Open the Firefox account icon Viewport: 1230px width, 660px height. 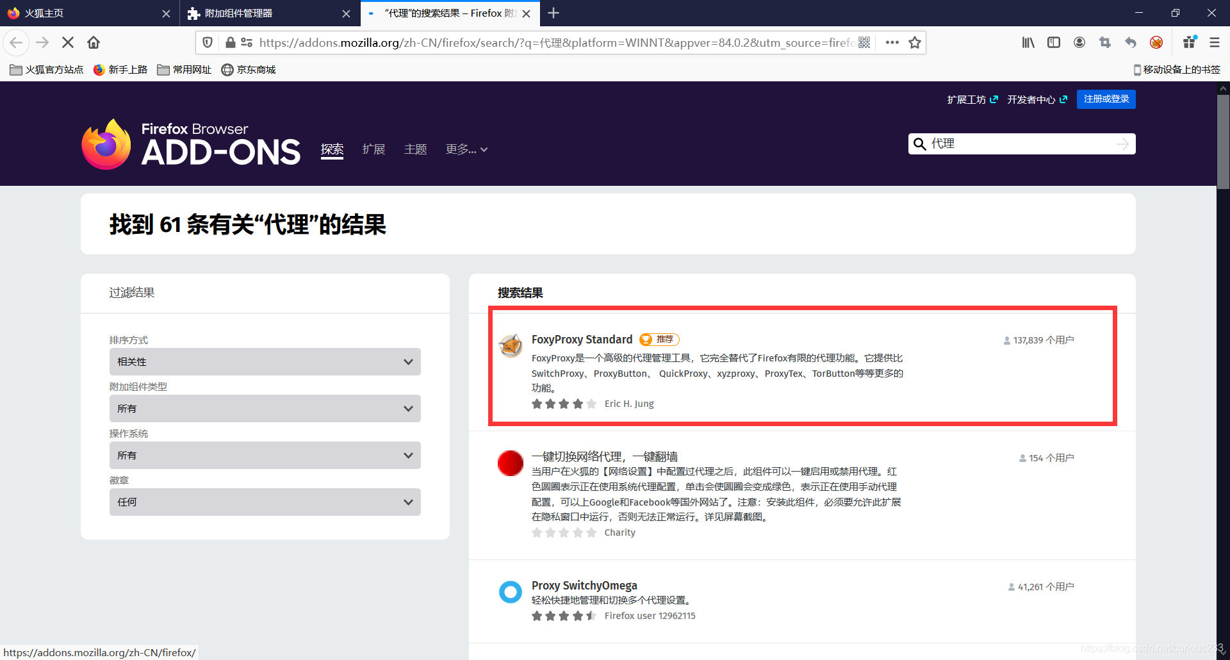[x=1079, y=42]
